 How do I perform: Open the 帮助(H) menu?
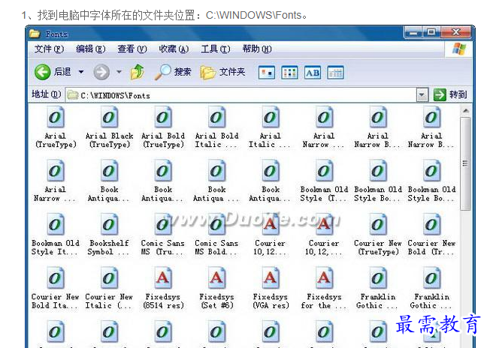(x=257, y=49)
